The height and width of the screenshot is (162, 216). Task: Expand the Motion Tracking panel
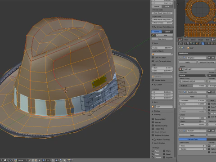[153, 139]
